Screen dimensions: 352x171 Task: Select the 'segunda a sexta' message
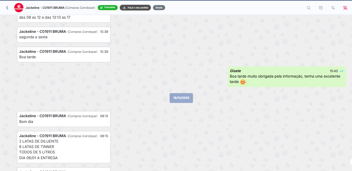point(33,37)
